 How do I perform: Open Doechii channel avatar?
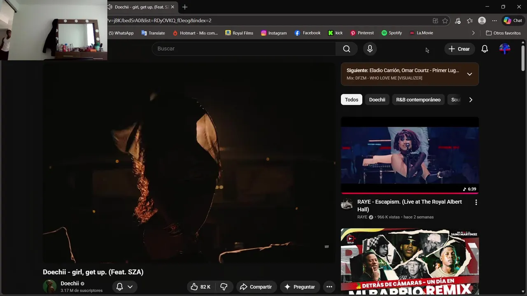click(49, 287)
